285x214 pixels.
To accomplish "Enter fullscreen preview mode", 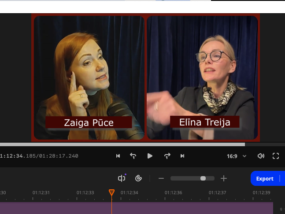I will point(276,156).
